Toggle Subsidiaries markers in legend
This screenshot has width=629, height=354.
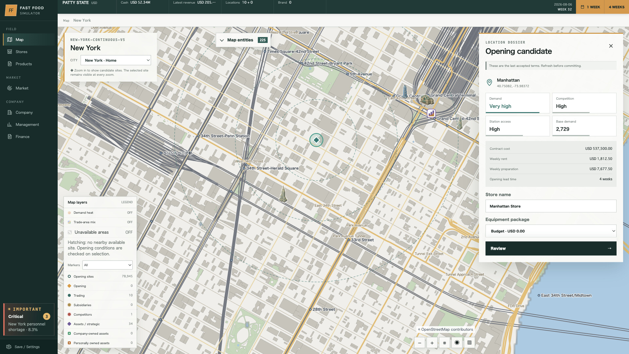tap(100, 305)
